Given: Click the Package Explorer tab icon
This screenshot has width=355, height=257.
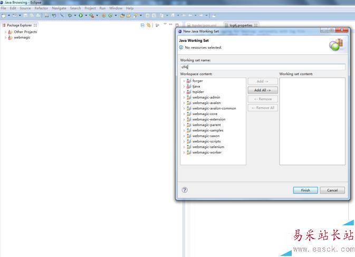Looking at the screenshot, I should [x=4, y=25].
